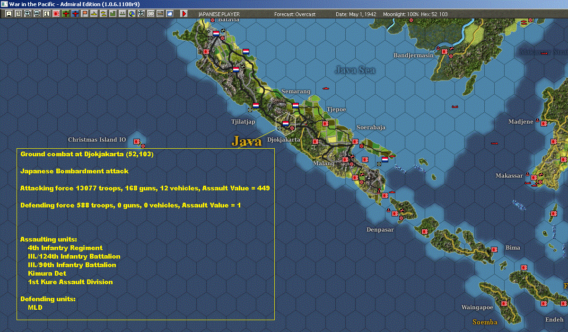Click 'III./124th Infantry Battalion' entry
Screen dimensions: 568x332
74,256
